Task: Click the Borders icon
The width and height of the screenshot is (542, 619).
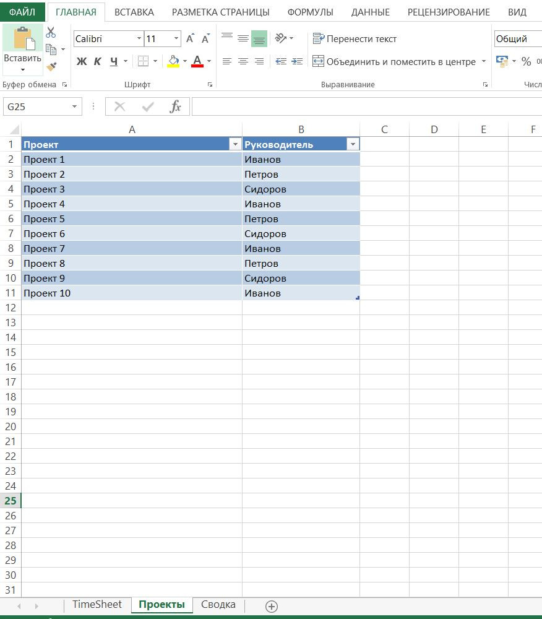Action: (x=143, y=61)
